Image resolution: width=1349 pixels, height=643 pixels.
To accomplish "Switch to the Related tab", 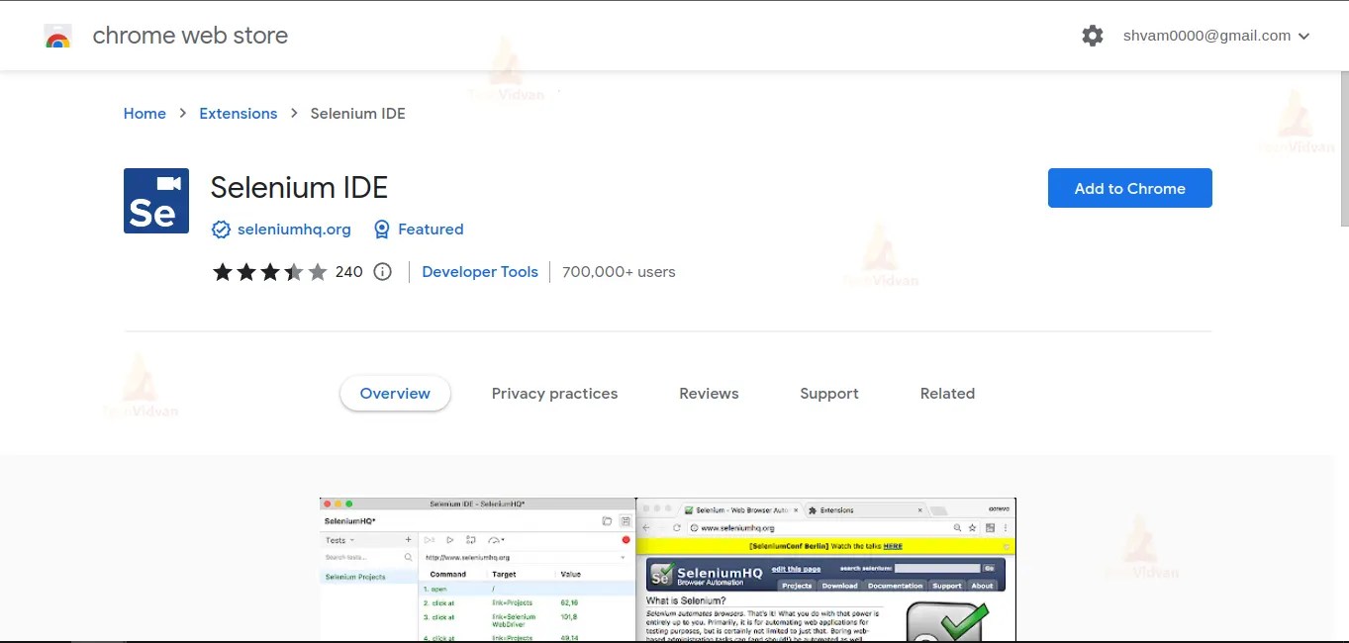I will click(x=947, y=394).
